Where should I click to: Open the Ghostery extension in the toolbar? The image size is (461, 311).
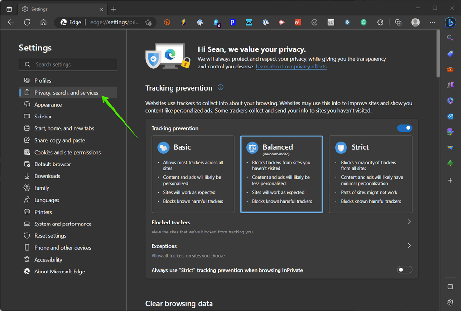pyautogui.click(x=216, y=22)
